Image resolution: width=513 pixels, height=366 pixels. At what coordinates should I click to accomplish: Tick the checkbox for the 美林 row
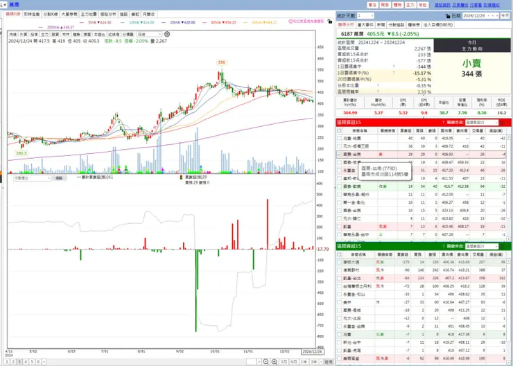pyautogui.click(x=339, y=302)
